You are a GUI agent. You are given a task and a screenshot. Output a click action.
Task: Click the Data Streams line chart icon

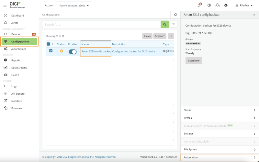click(6, 67)
